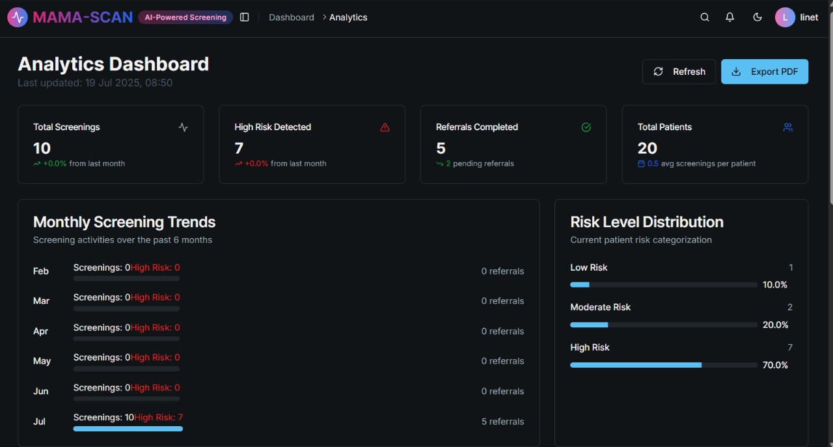Click the calendar icon under Total Patients
The height and width of the screenshot is (447, 833).
(641, 164)
